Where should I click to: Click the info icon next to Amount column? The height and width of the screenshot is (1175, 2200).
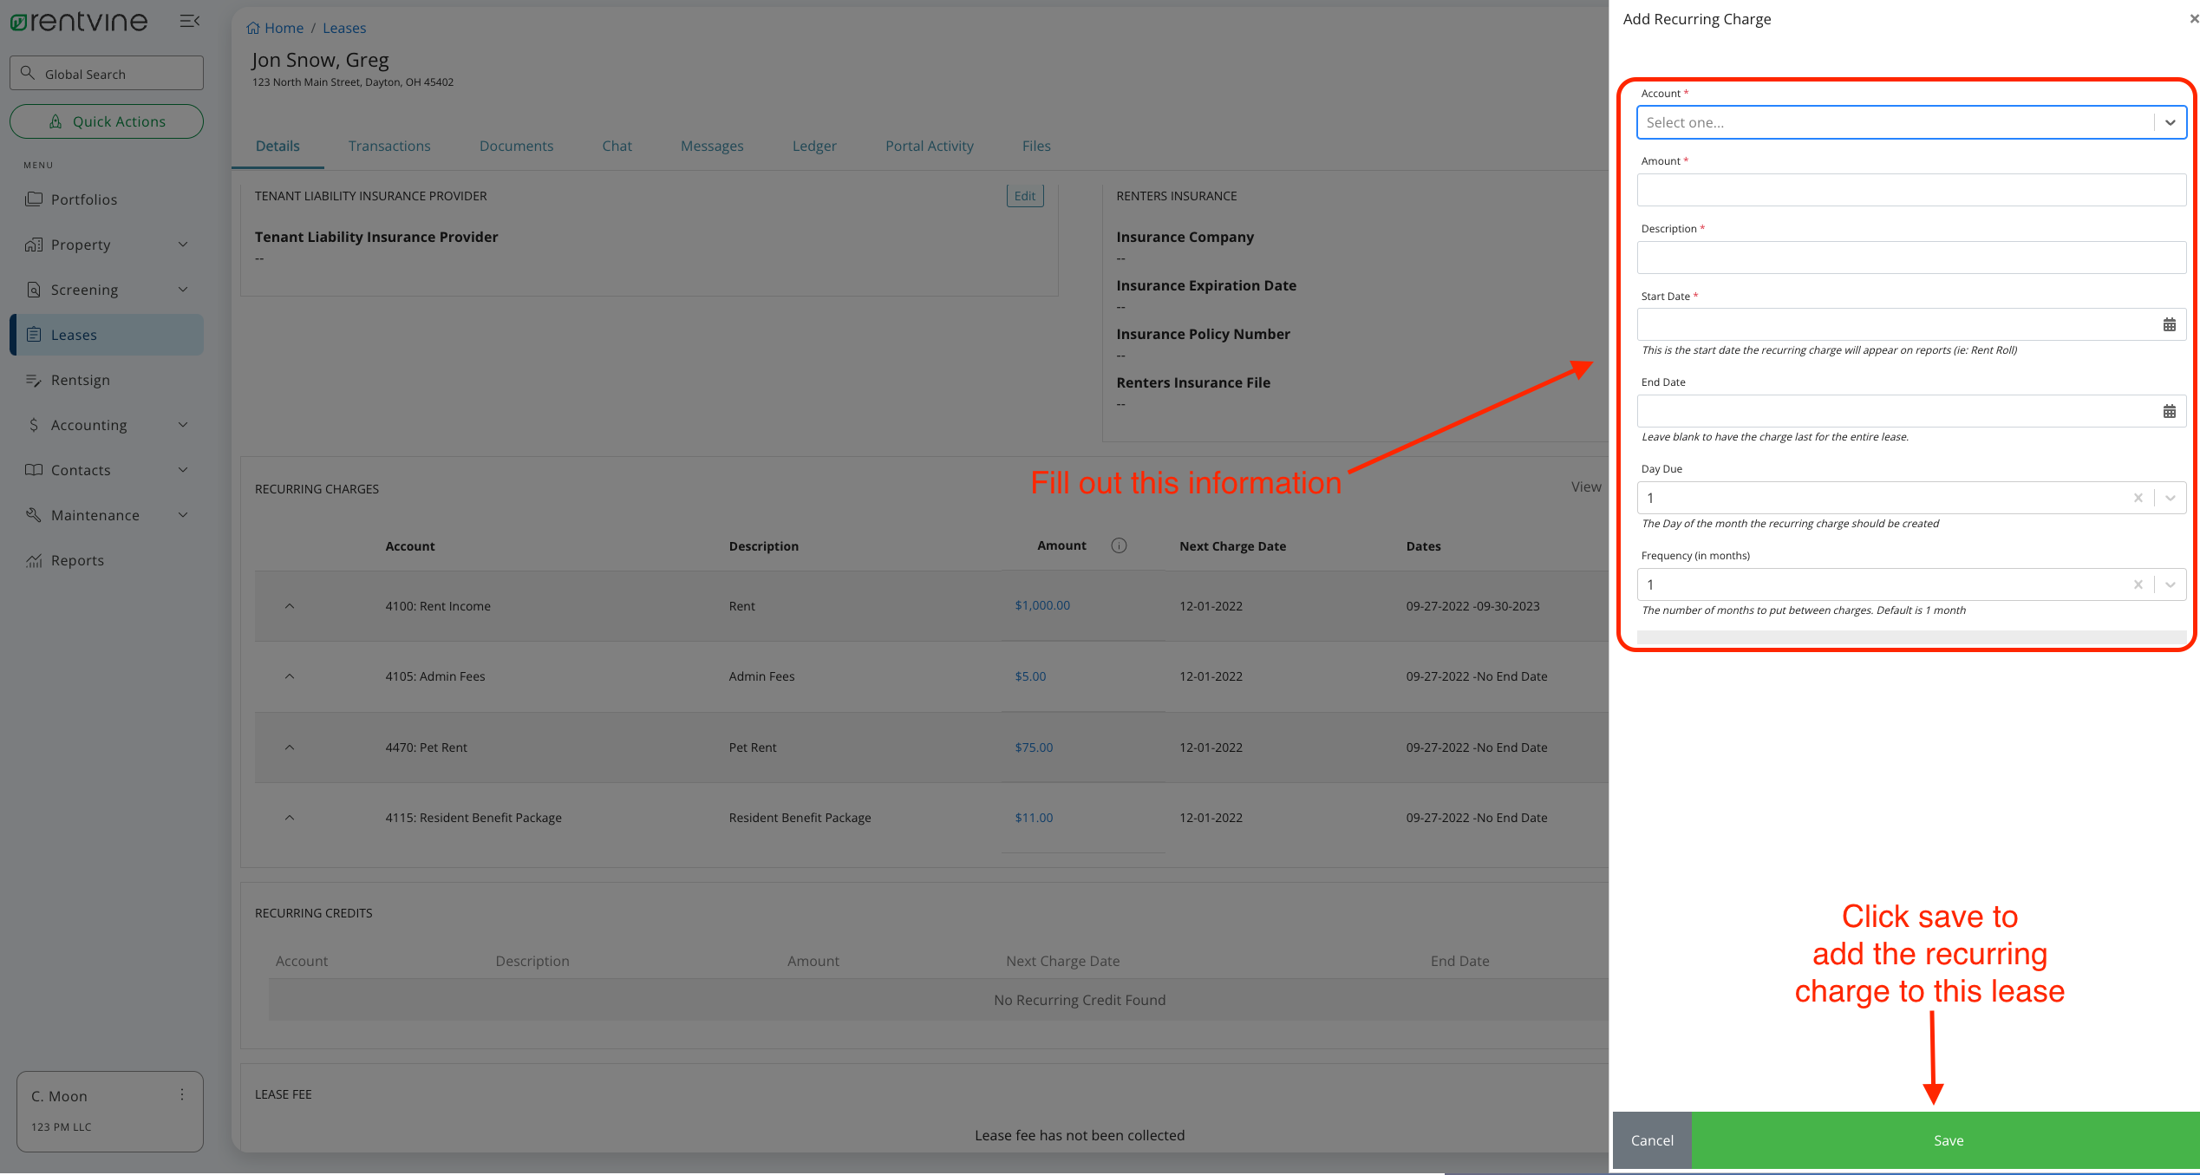pyautogui.click(x=1120, y=545)
